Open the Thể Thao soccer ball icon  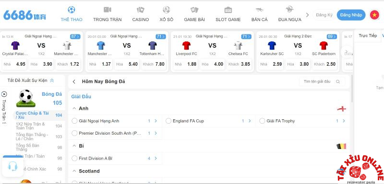coord(71,10)
